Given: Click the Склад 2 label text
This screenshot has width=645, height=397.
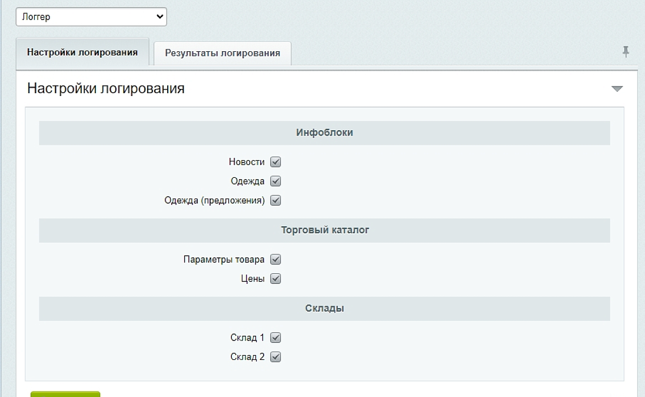Looking at the screenshot, I should coord(247,357).
